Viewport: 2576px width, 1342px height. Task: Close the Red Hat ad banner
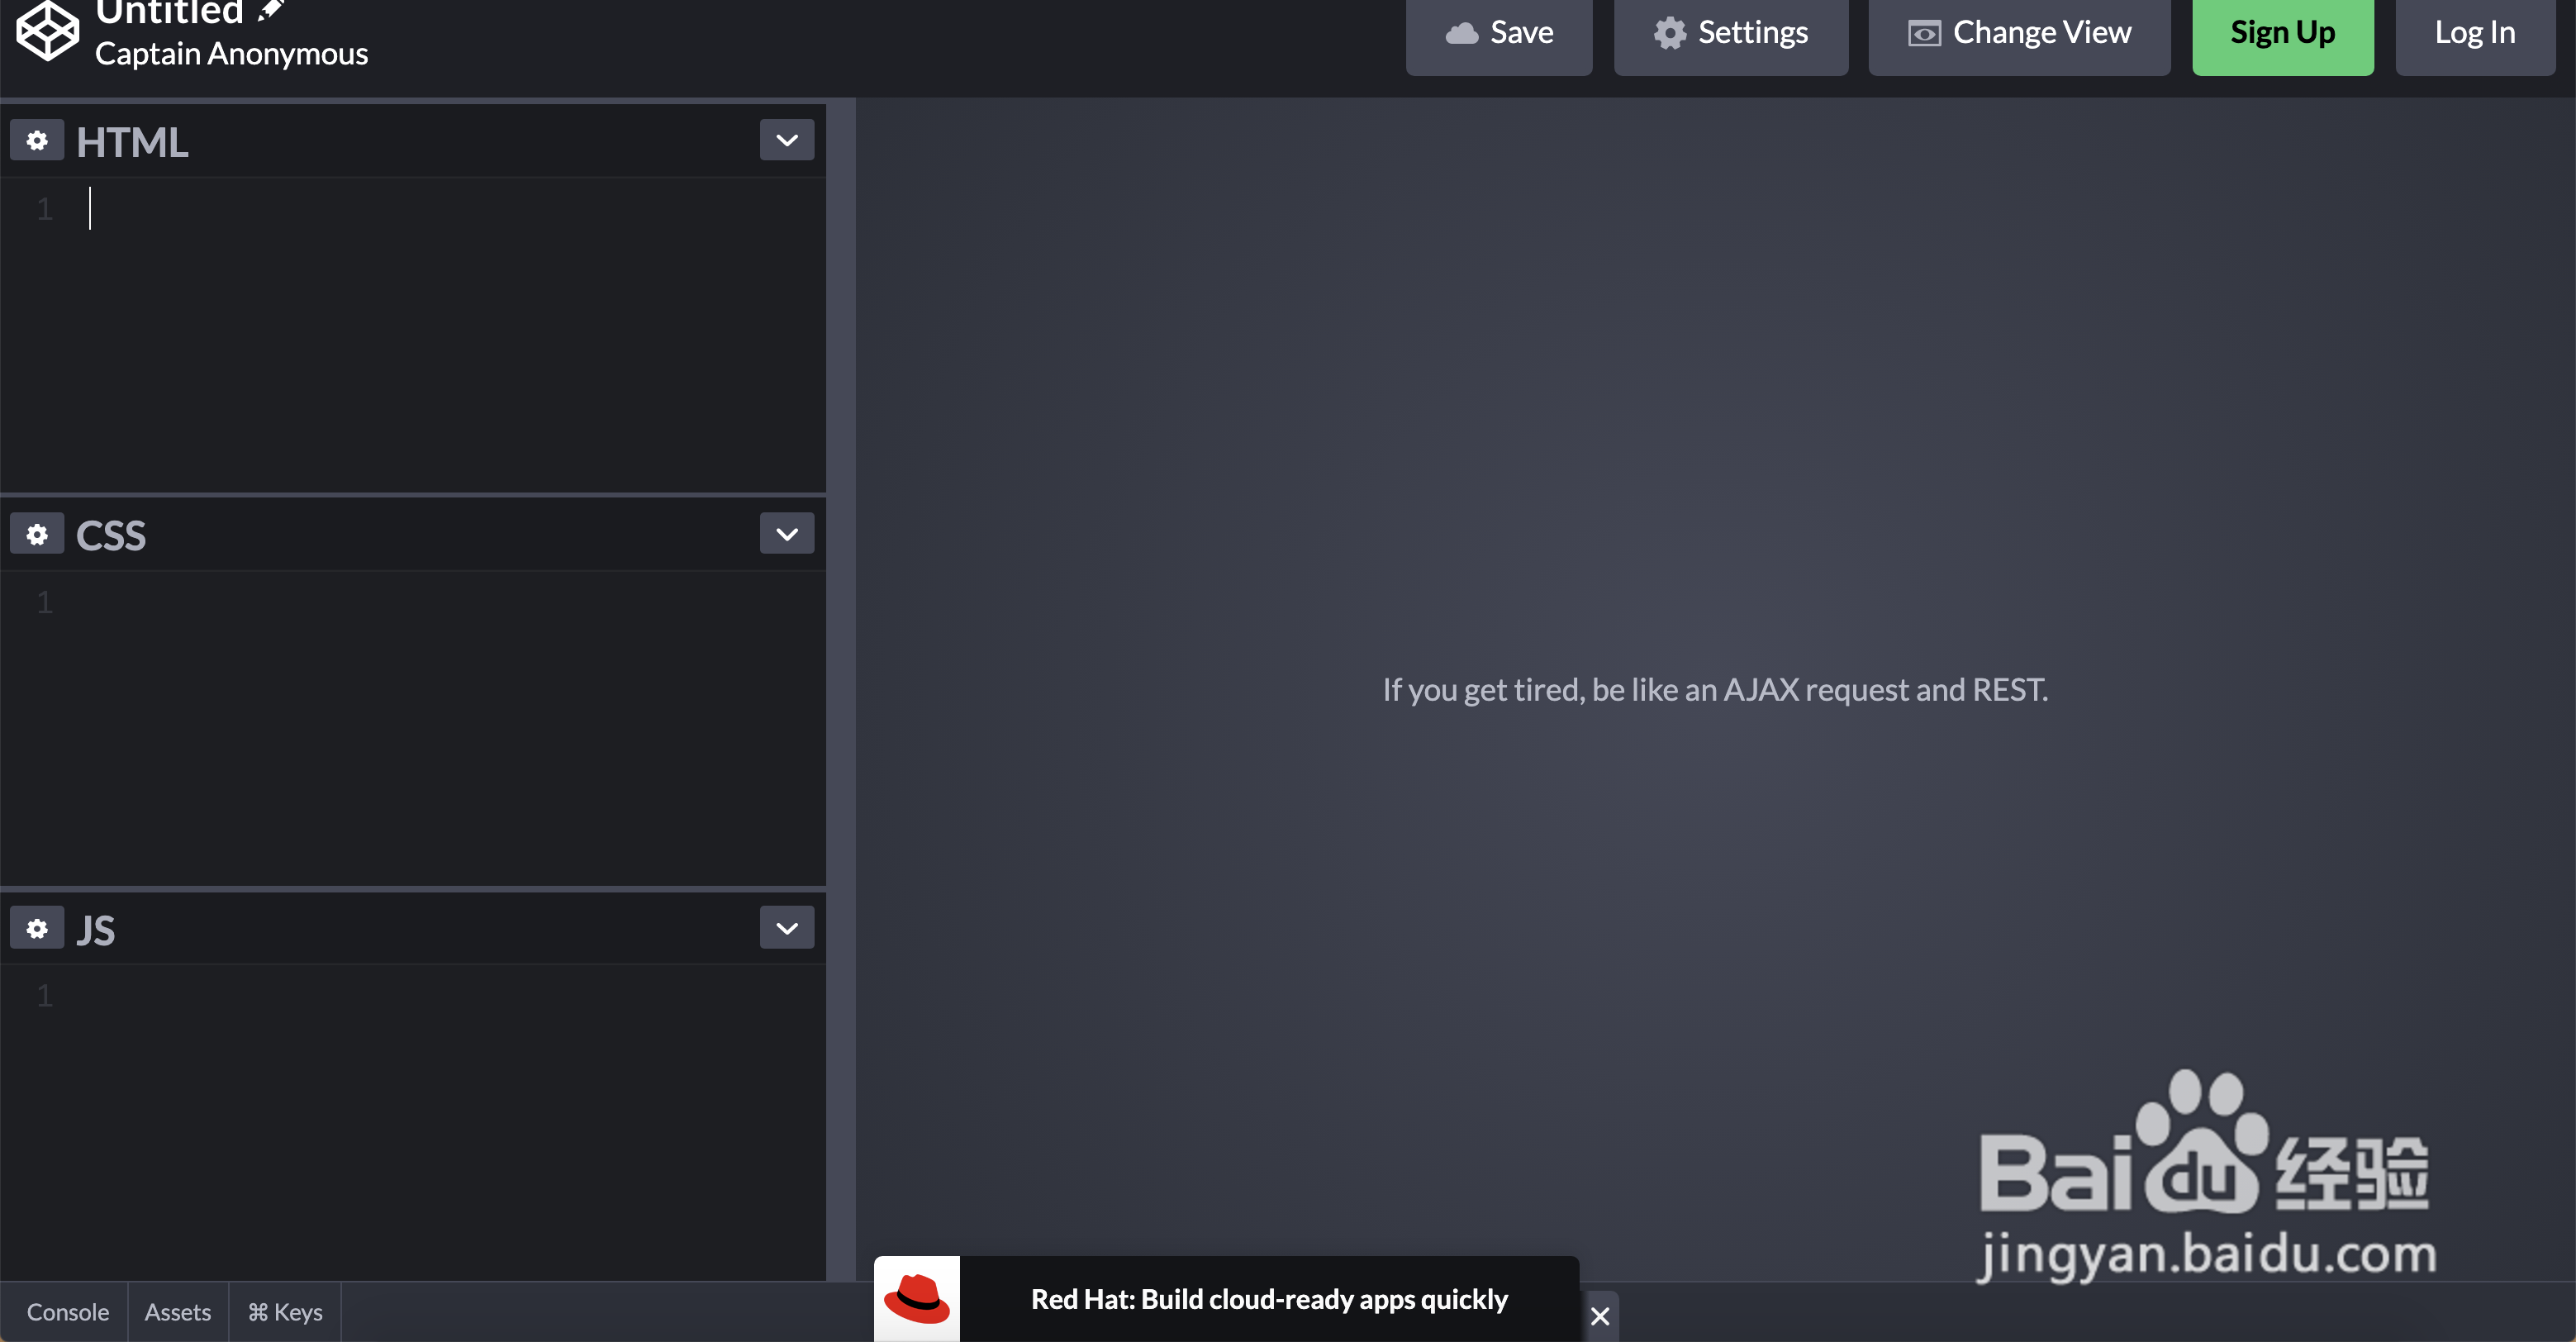click(1600, 1316)
